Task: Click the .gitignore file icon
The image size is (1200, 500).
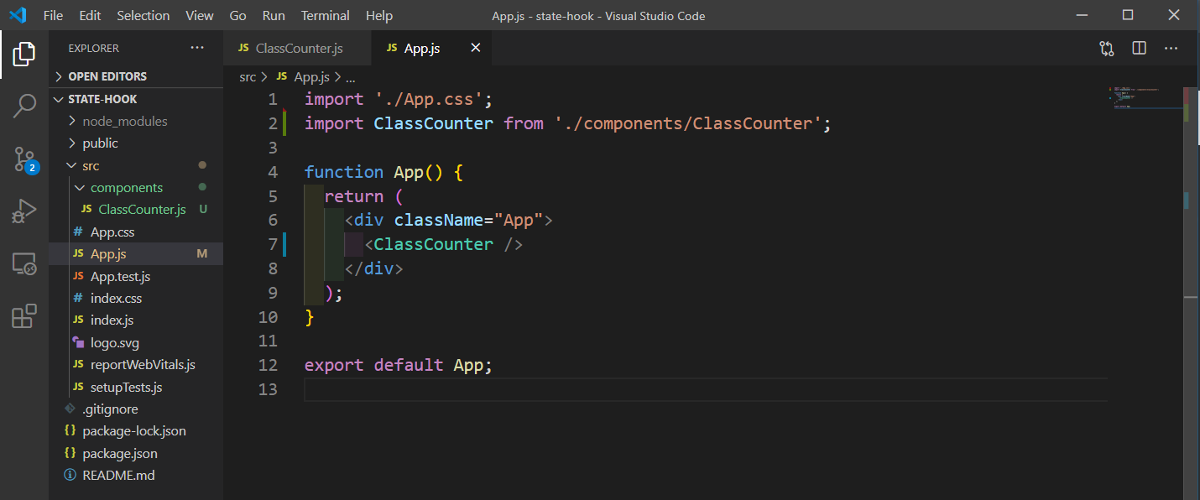Action: [x=70, y=409]
